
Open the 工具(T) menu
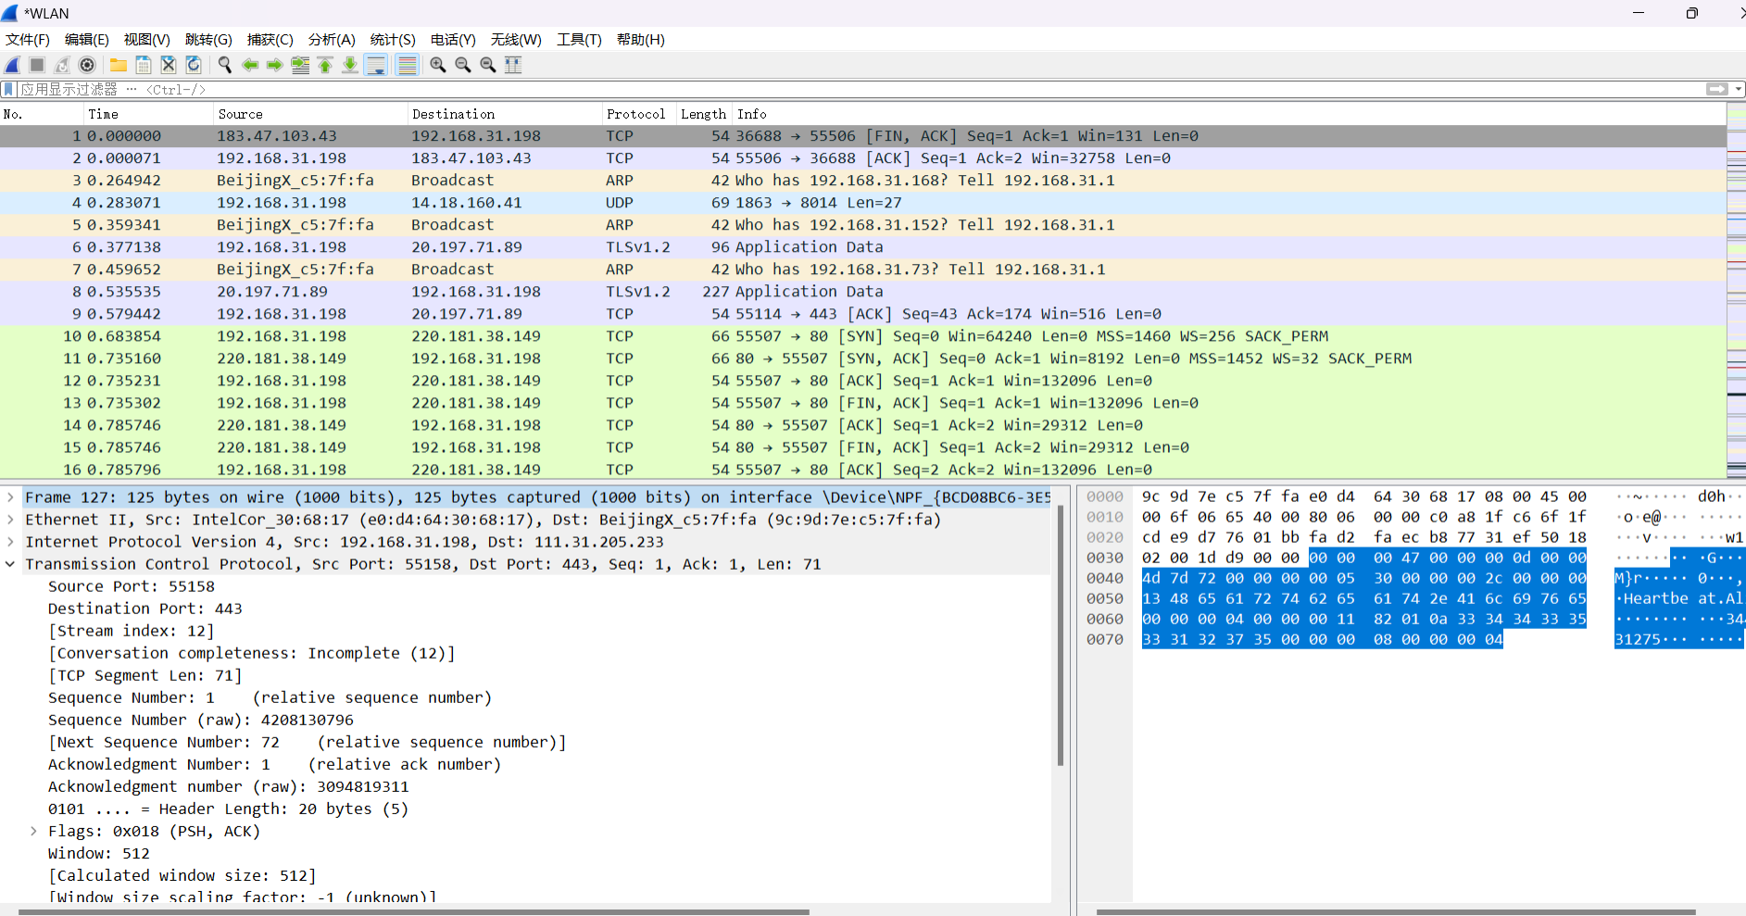coord(579,40)
